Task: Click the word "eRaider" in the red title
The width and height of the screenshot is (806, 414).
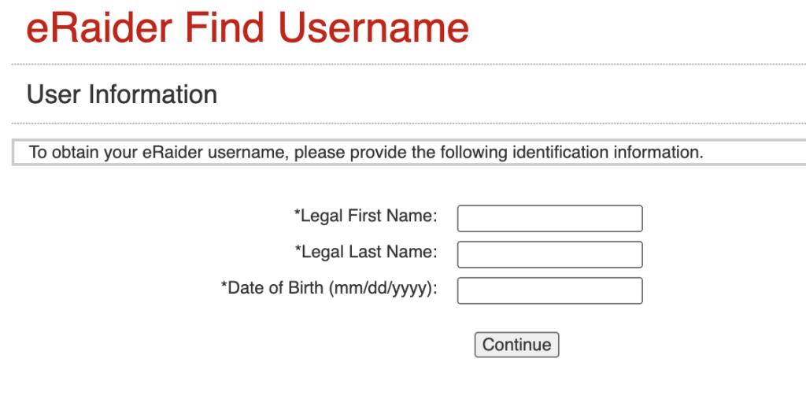Action: pyautogui.click(x=99, y=28)
